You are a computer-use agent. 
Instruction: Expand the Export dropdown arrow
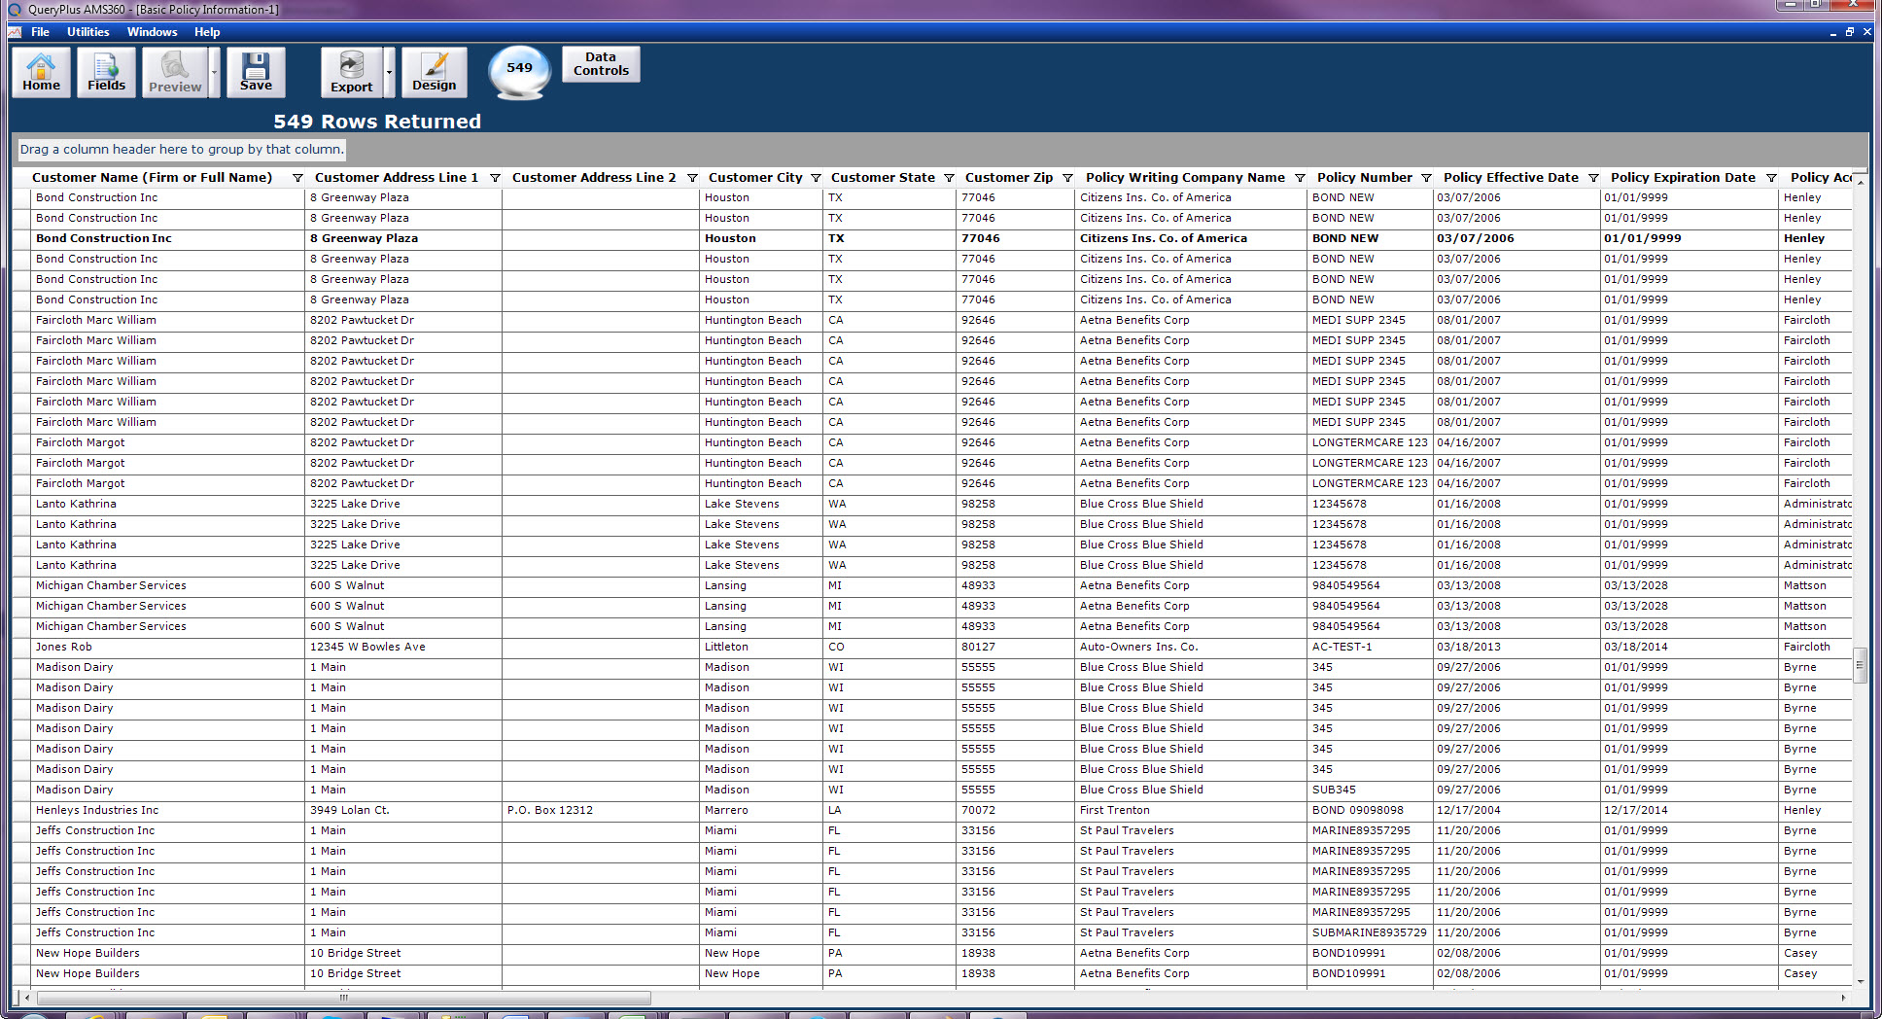tap(389, 72)
